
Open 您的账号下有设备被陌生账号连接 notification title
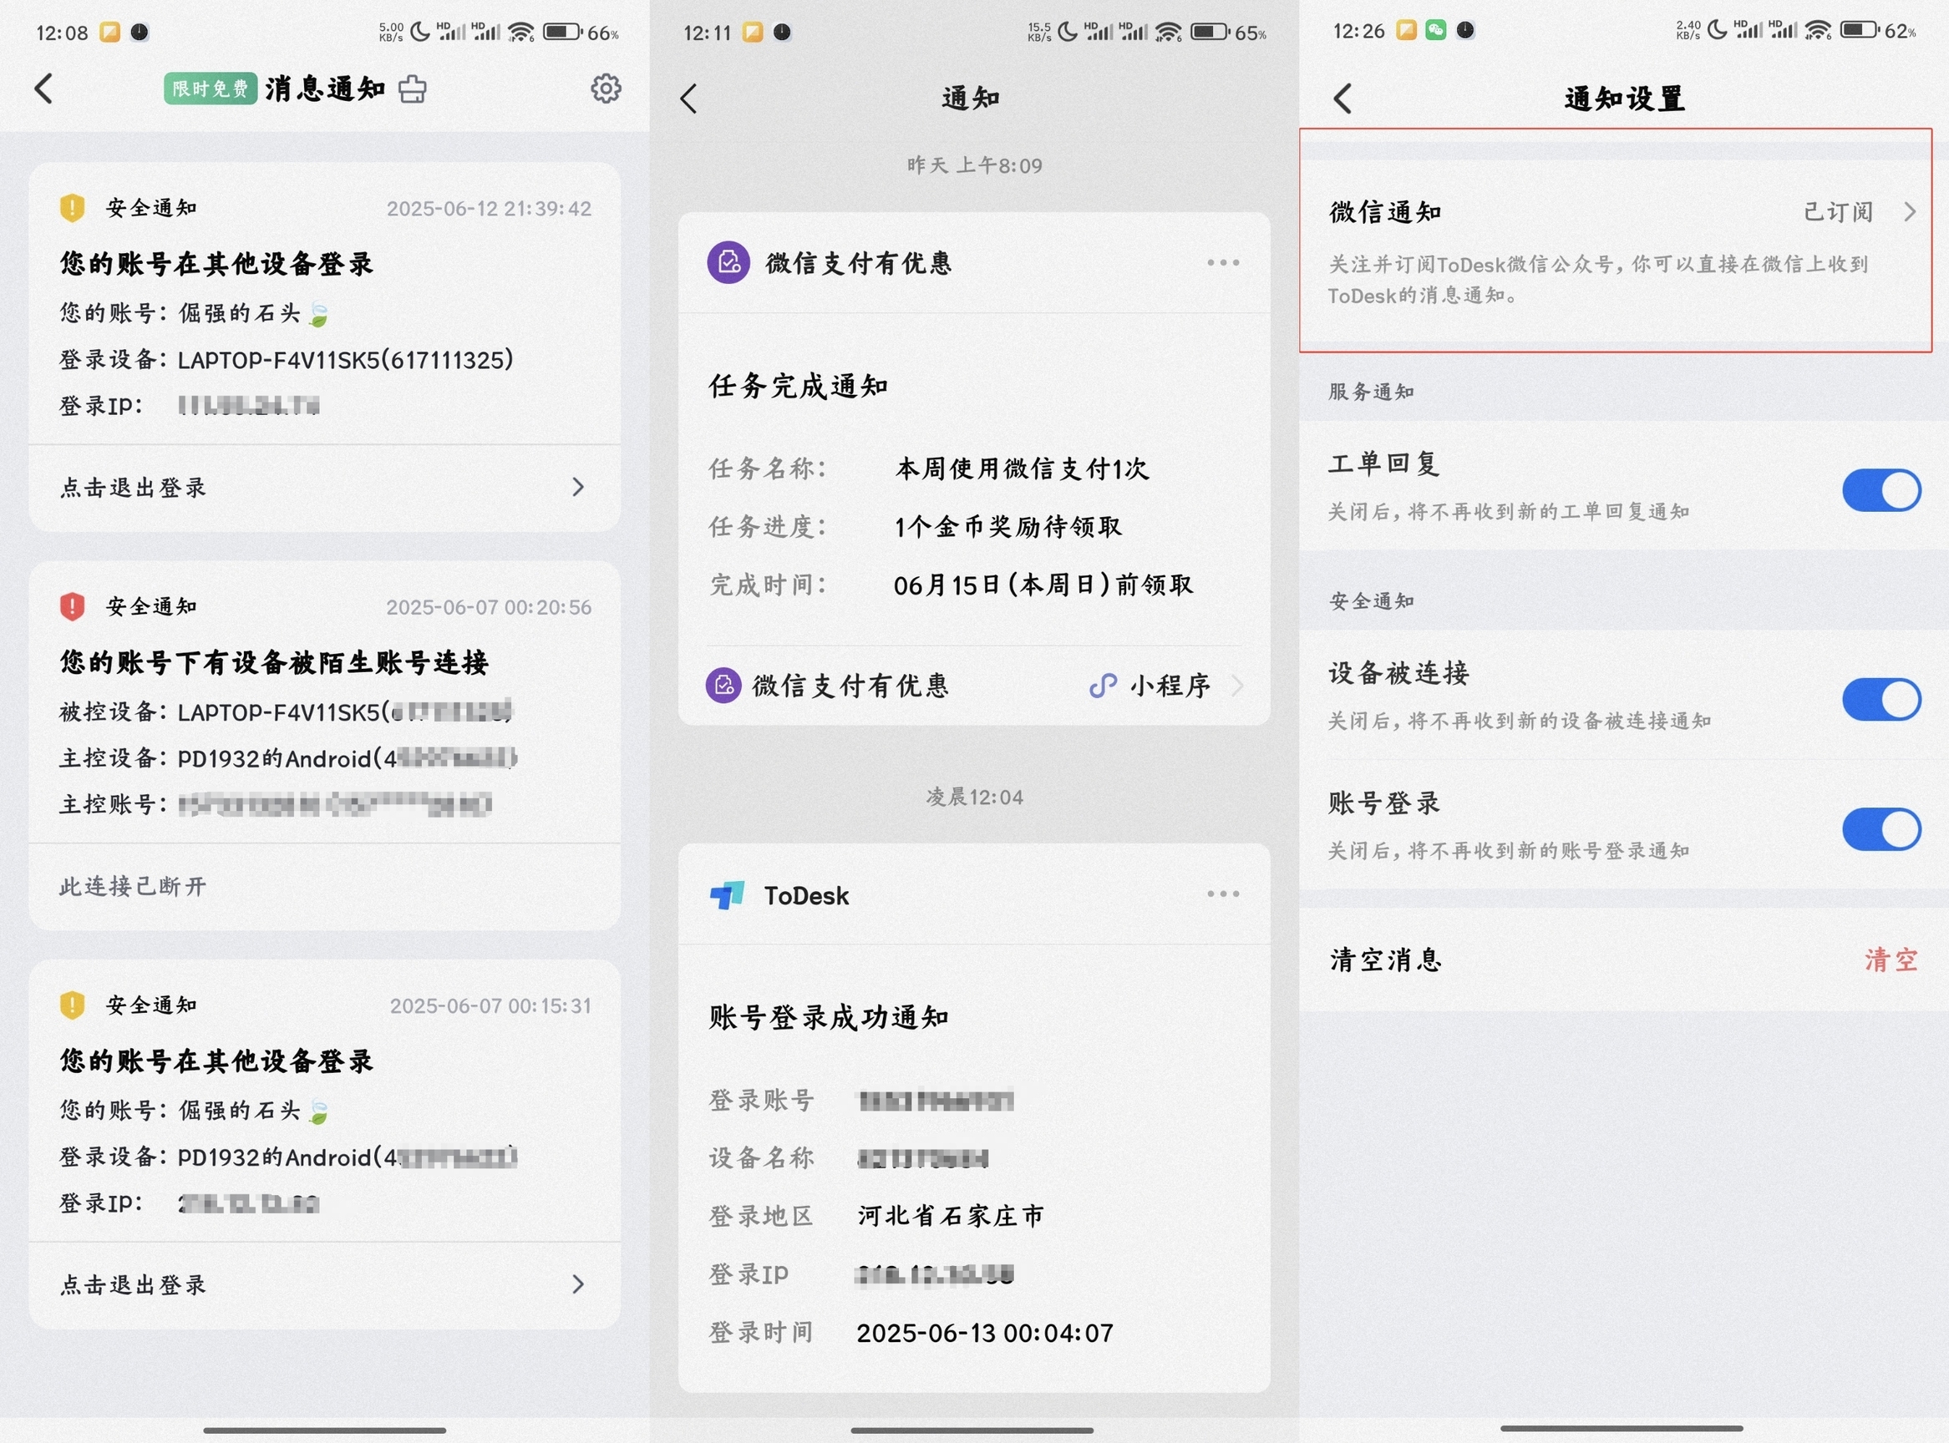(x=273, y=662)
